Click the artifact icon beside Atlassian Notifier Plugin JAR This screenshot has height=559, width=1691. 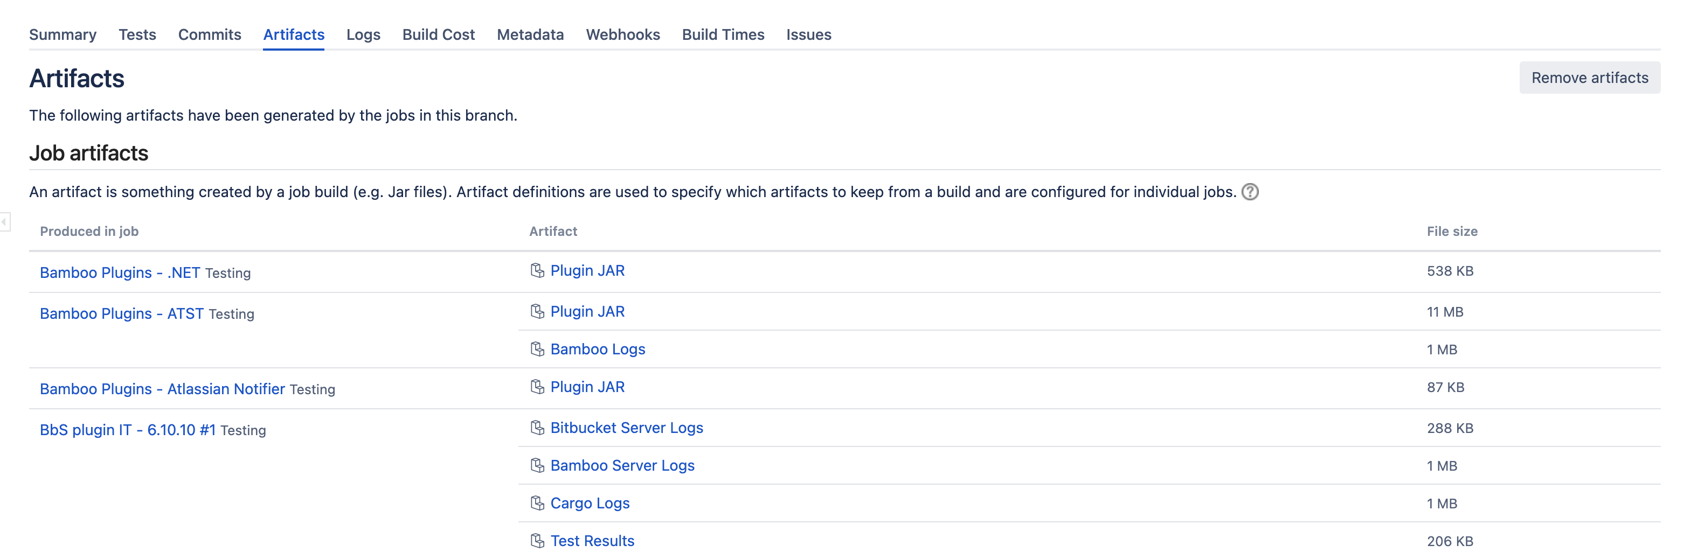pyautogui.click(x=537, y=387)
